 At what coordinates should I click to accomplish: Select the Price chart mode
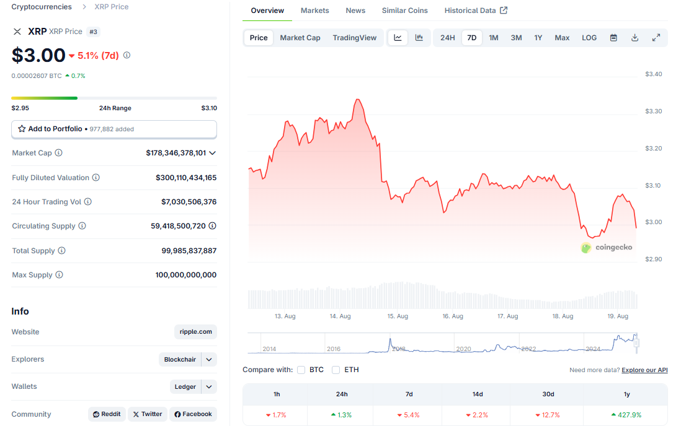(x=259, y=38)
